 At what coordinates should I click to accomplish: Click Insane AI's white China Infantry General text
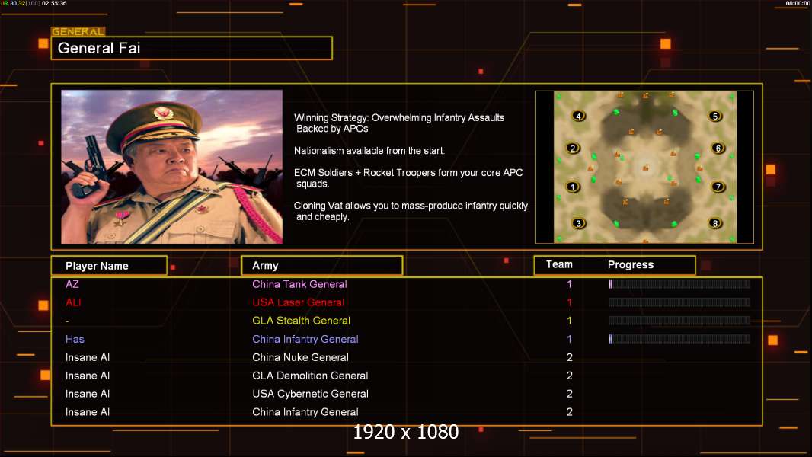coord(305,412)
